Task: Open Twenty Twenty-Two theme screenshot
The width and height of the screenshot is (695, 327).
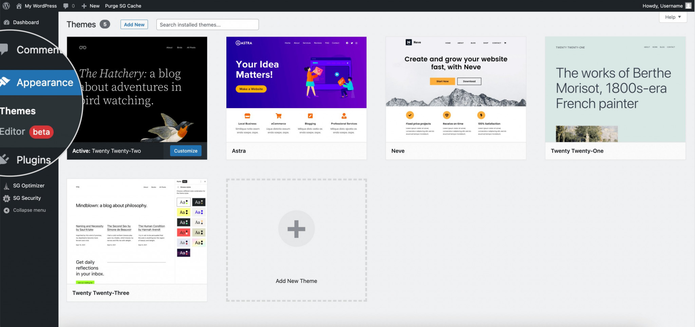Action: [x=137, y=89]
